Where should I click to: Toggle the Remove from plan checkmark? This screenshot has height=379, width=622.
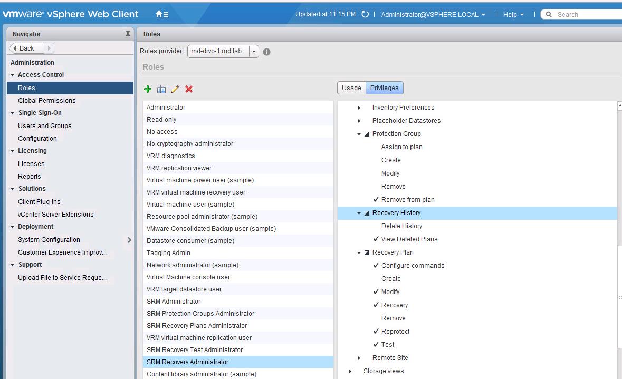[376, 199]
